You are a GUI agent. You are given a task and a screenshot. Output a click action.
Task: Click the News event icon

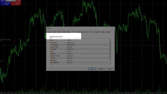[x=51, y=54]
